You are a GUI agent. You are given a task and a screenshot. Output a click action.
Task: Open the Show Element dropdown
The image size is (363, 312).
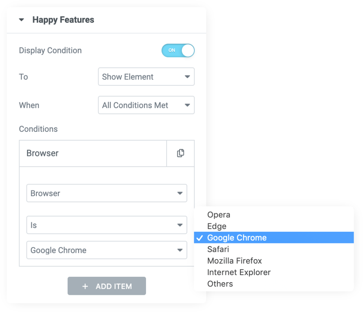146,76
